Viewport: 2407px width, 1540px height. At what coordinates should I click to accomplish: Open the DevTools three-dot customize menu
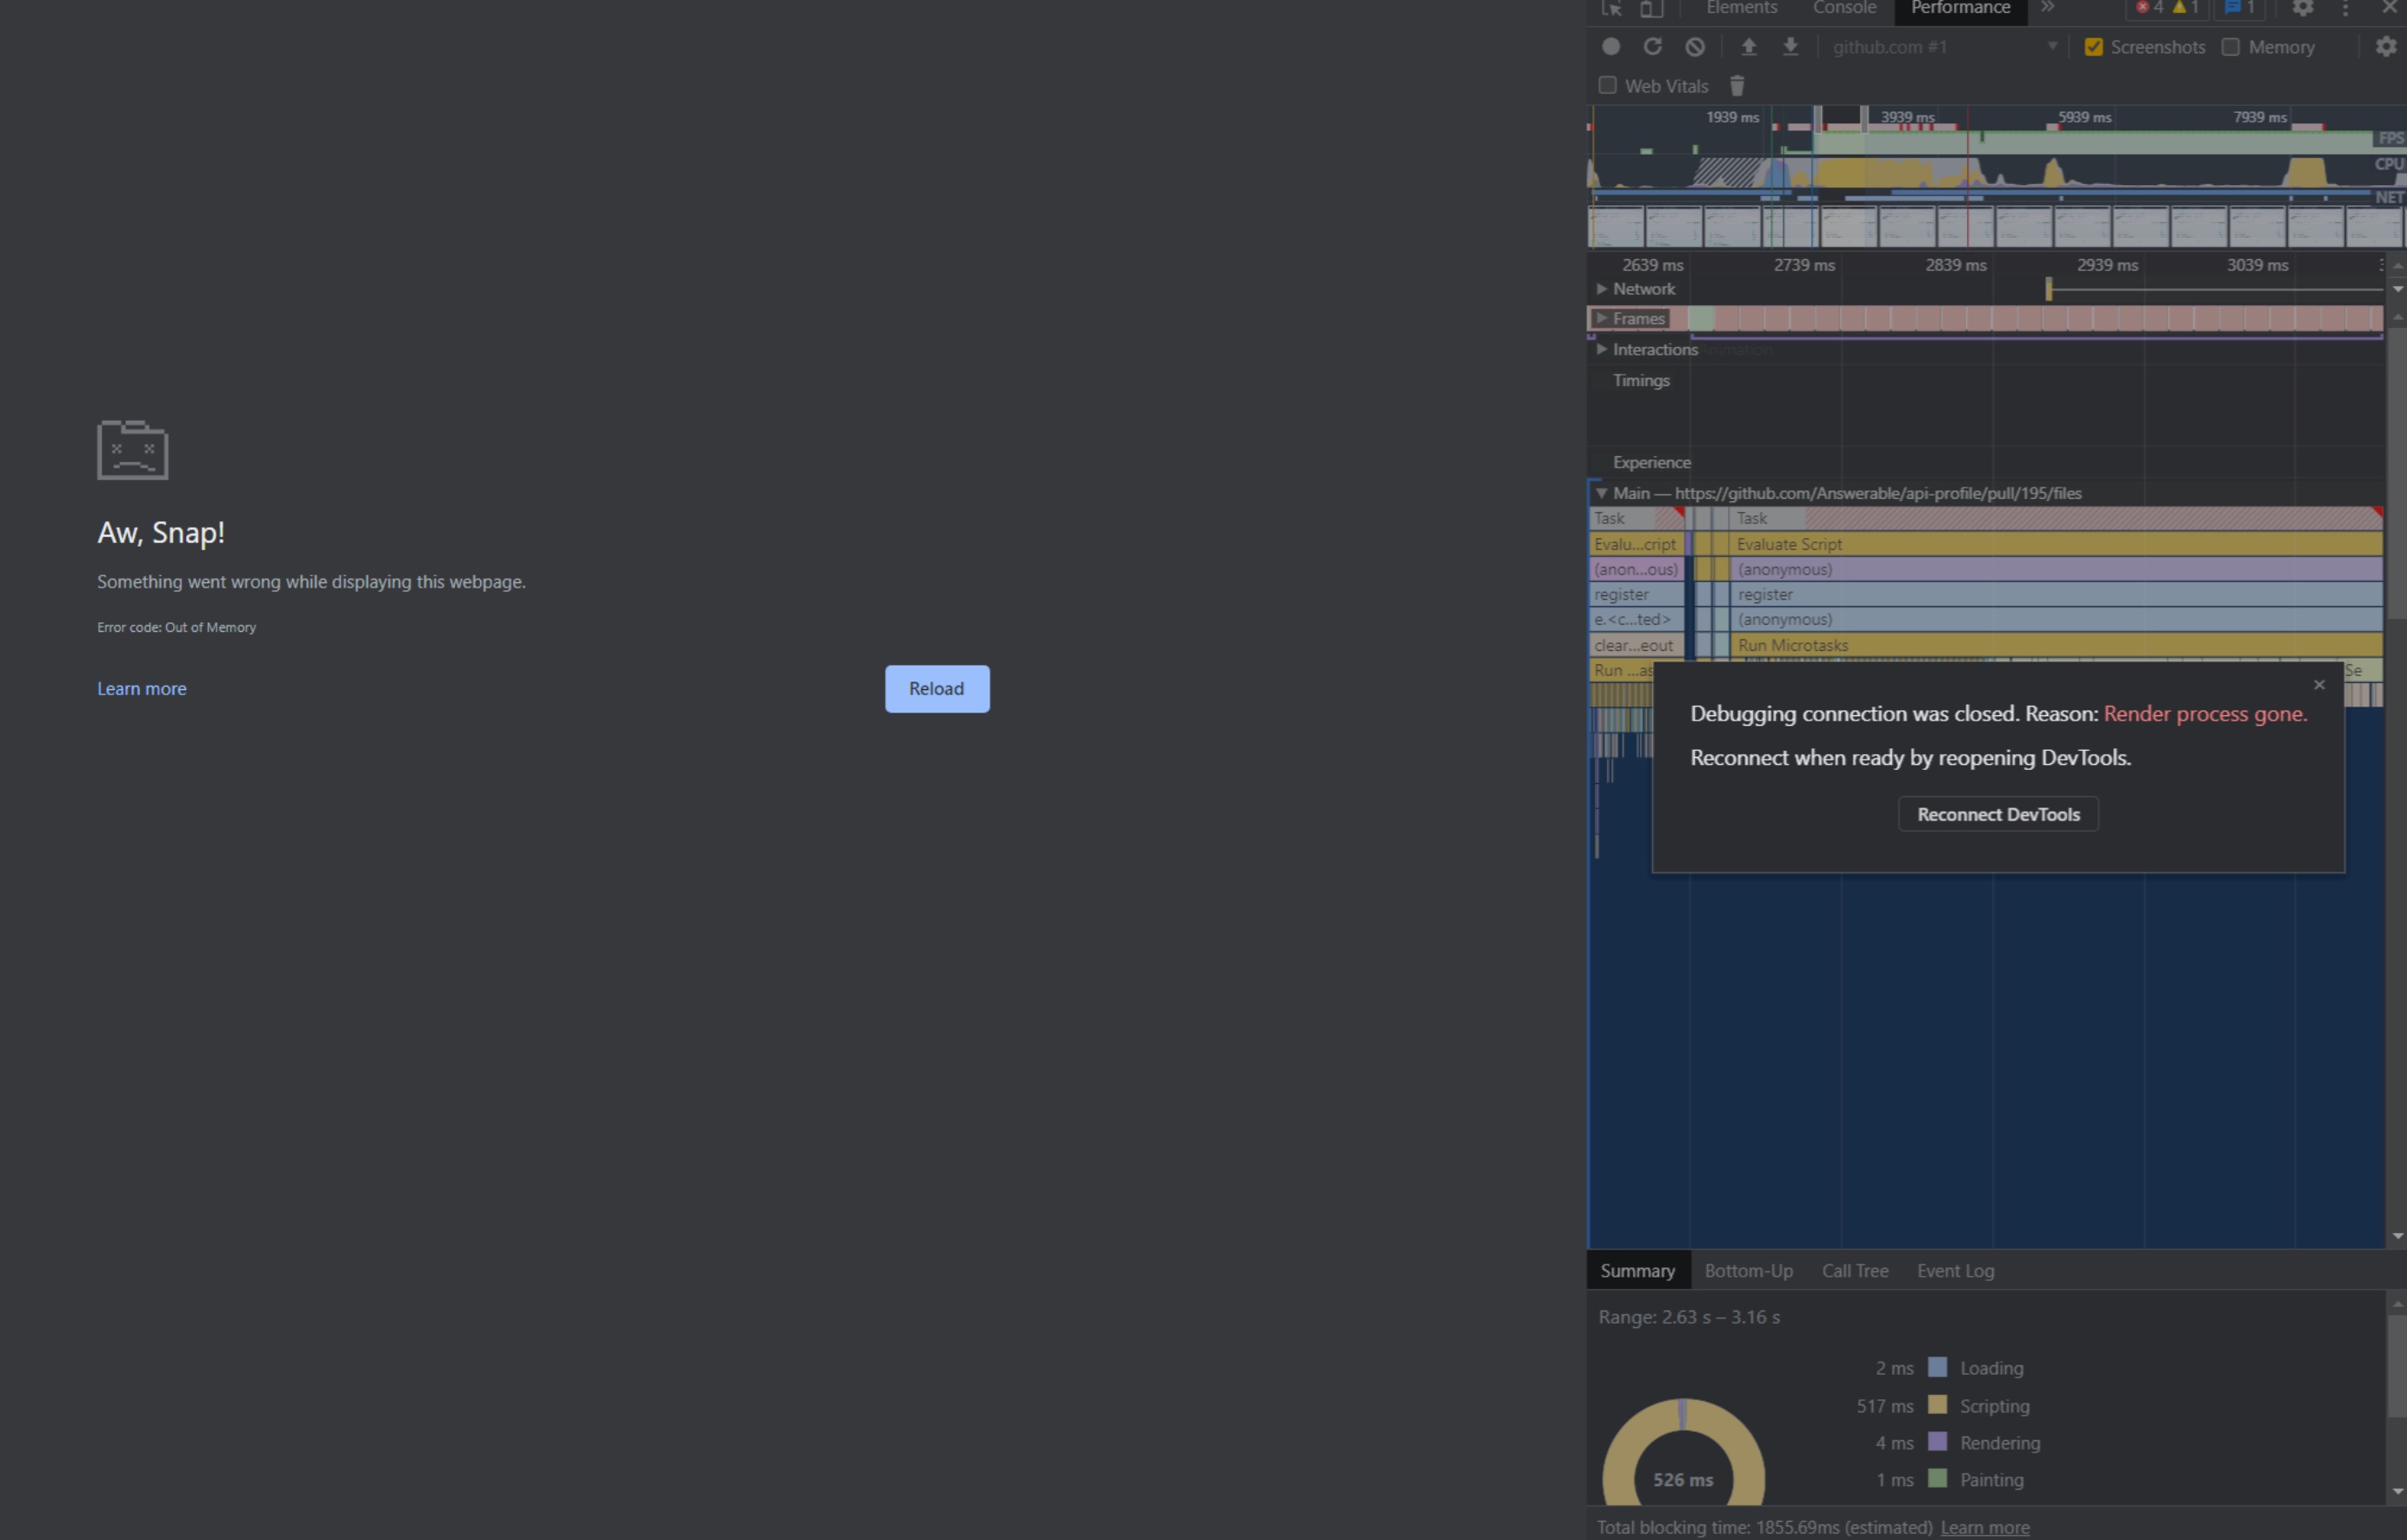[x=2345, y=8]
